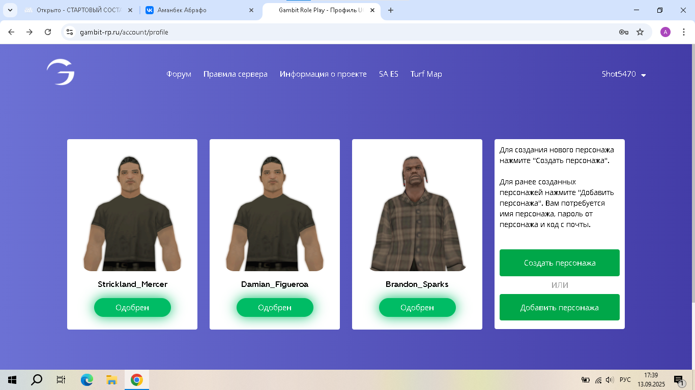695x390 pixels.
Task: Select Damian_Figueroa character portrait
Action: [x=275, y=213]
